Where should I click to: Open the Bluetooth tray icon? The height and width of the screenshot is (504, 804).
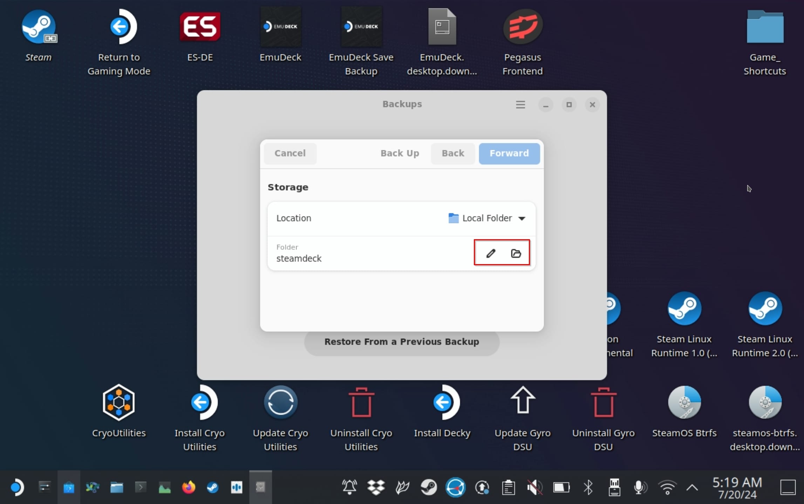[588, 487]
